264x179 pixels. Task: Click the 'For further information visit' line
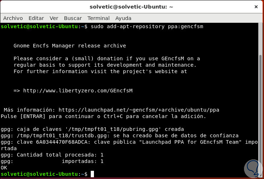pyautogui.click(x=100, y=71)
